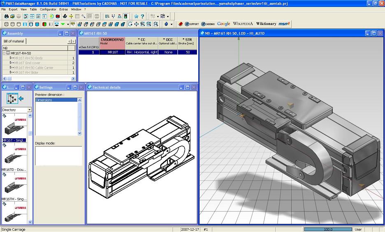Click the msn link in the toolbar
Viewport: 385px width, 232px height.
pos(284,24)
